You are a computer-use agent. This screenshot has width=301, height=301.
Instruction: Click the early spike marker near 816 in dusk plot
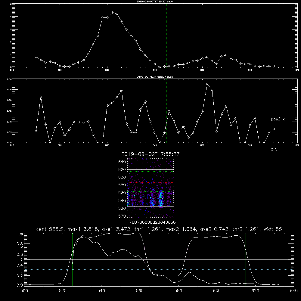(41, 97)
